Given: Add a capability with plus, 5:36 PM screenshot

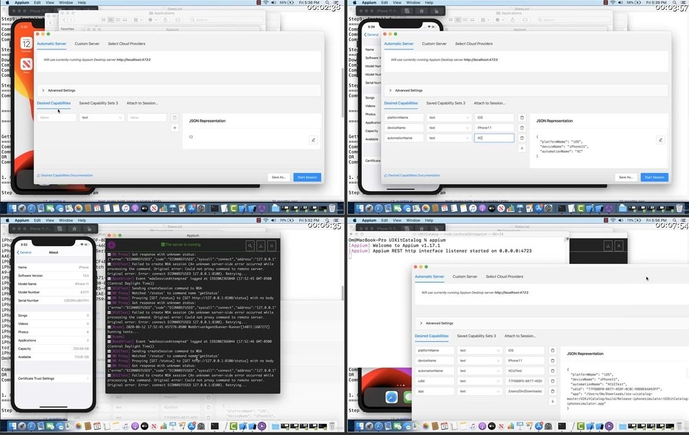Looking at the screenshot, I should pos(174,128).
